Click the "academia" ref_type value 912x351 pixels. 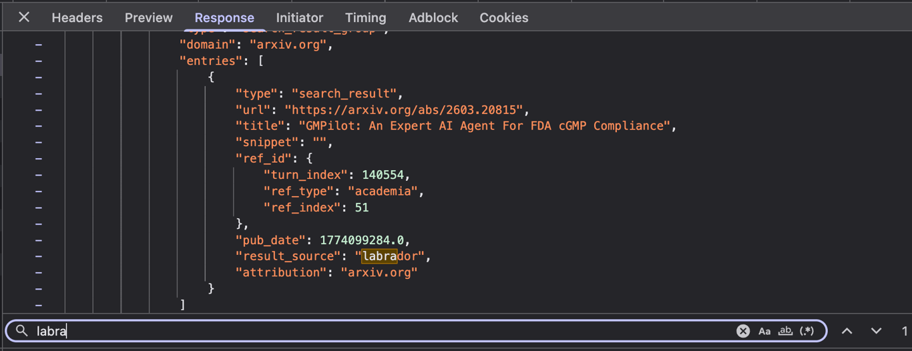point(382,191)
